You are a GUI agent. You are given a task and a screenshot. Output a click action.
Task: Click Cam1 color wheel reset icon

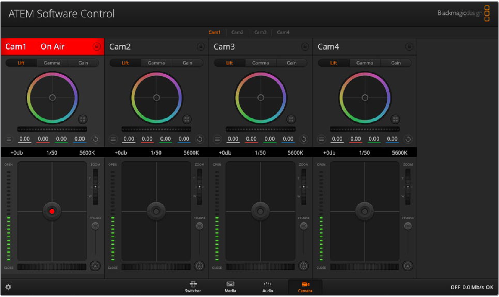click(x=95, y=139)
